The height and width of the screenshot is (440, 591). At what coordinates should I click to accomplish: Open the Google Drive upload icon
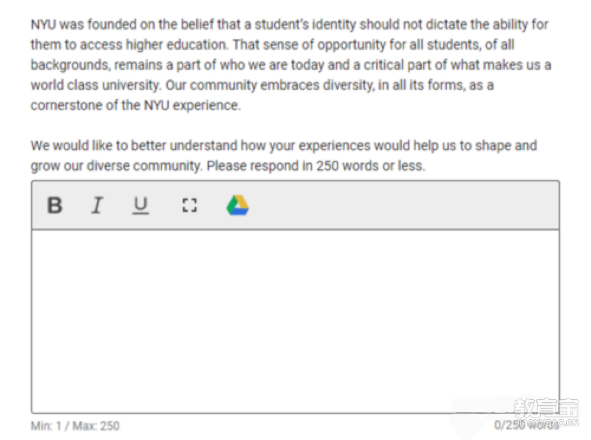(238, 205)
